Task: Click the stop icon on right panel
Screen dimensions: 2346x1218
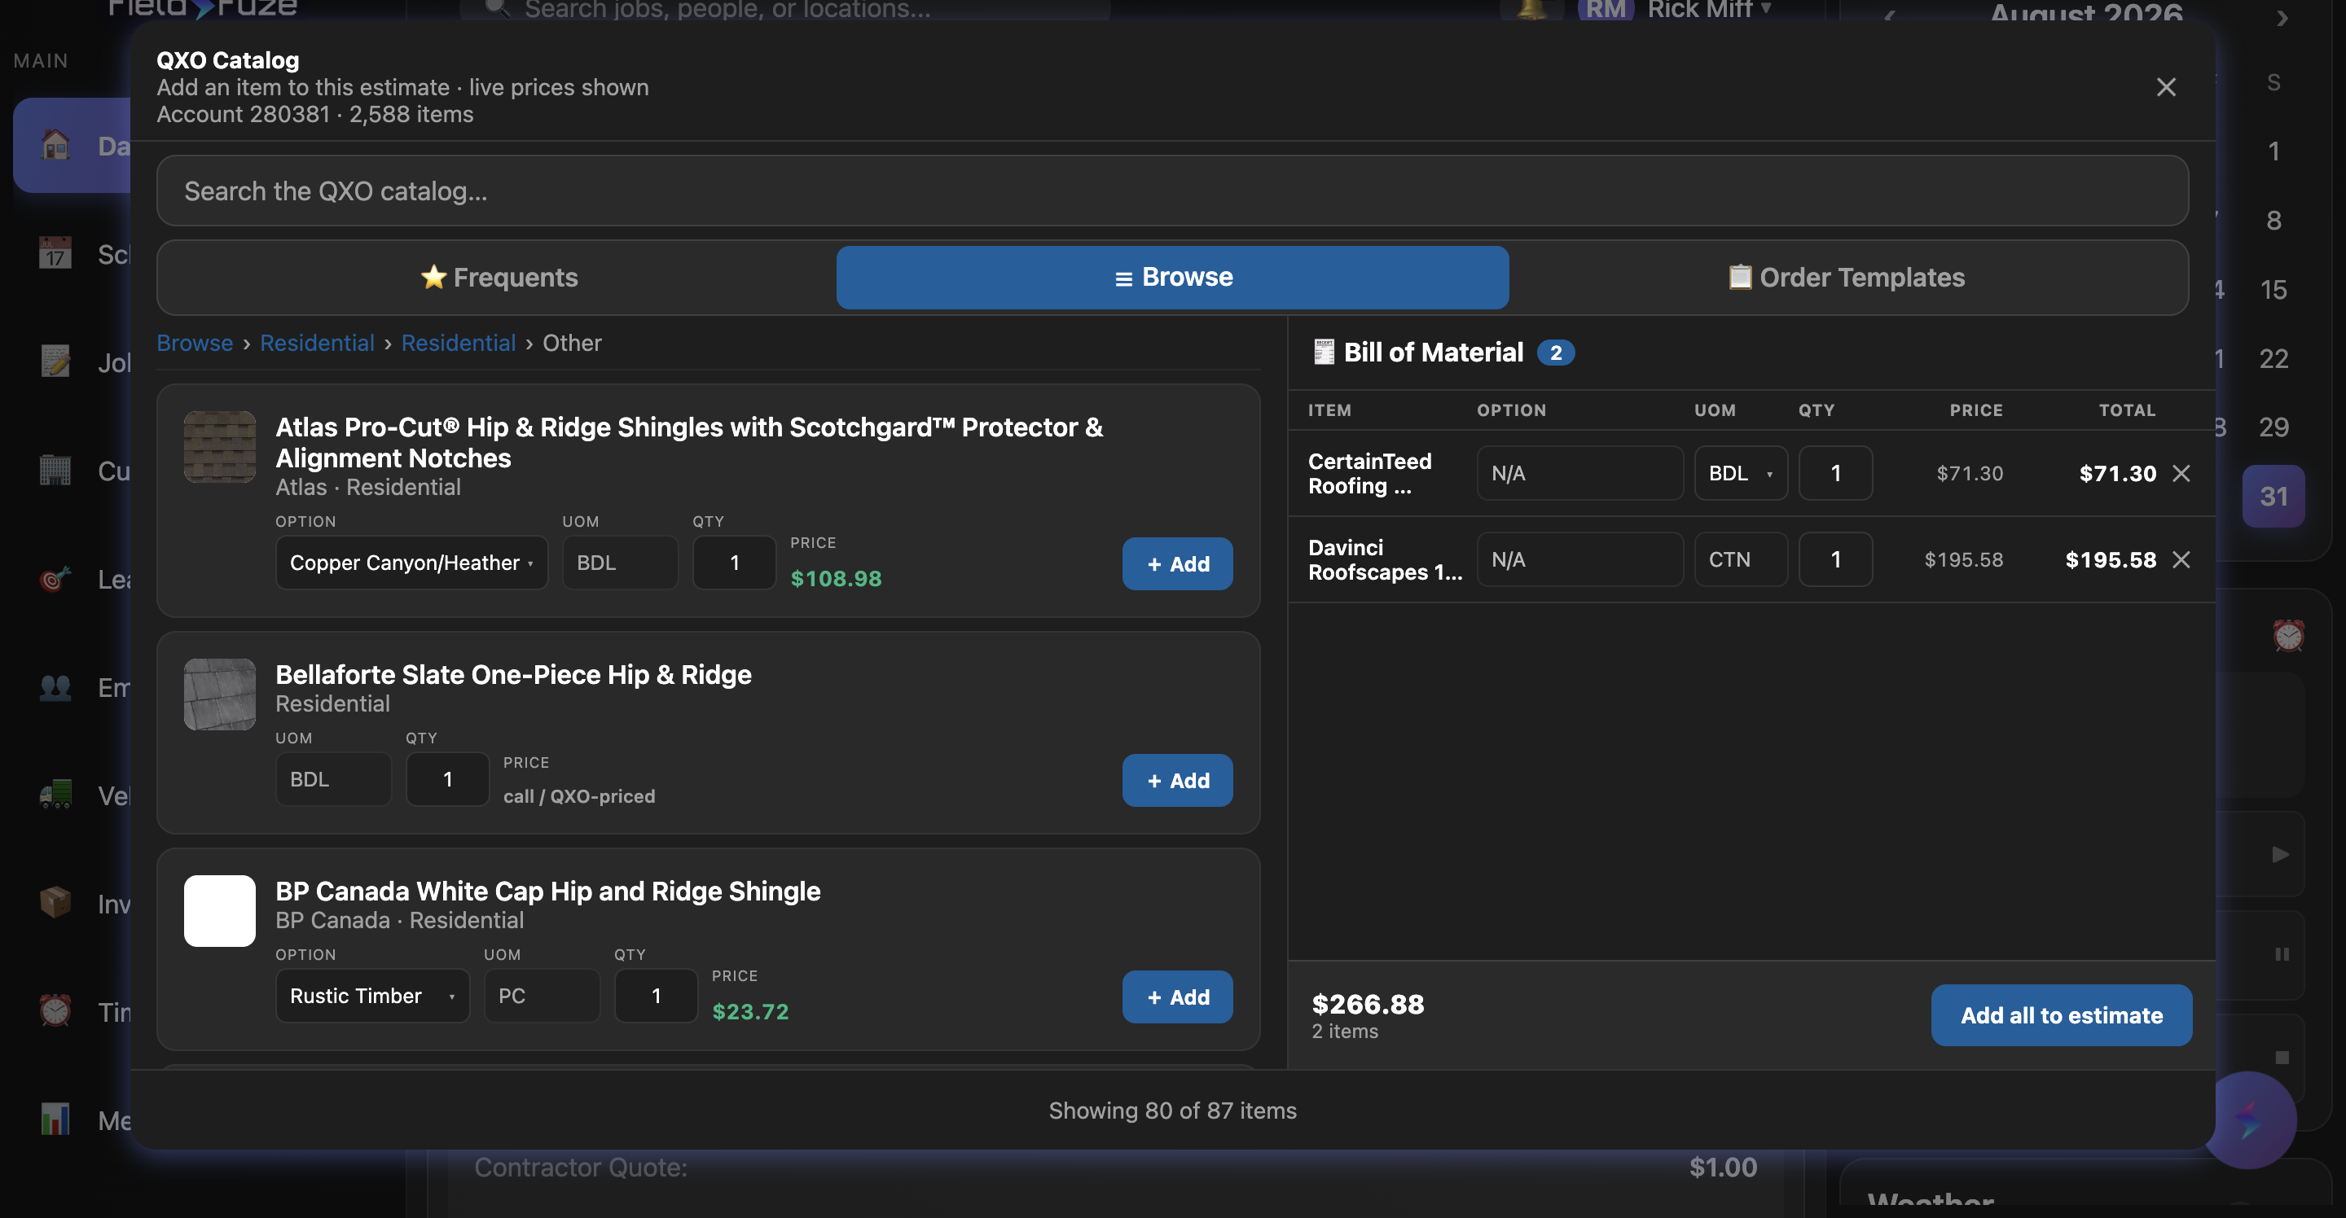Action: click(x=2282, y=1057)
